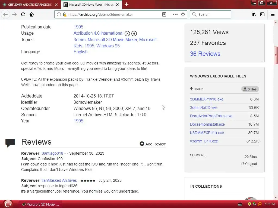Click the padlock connection security icon

point(64,15)
